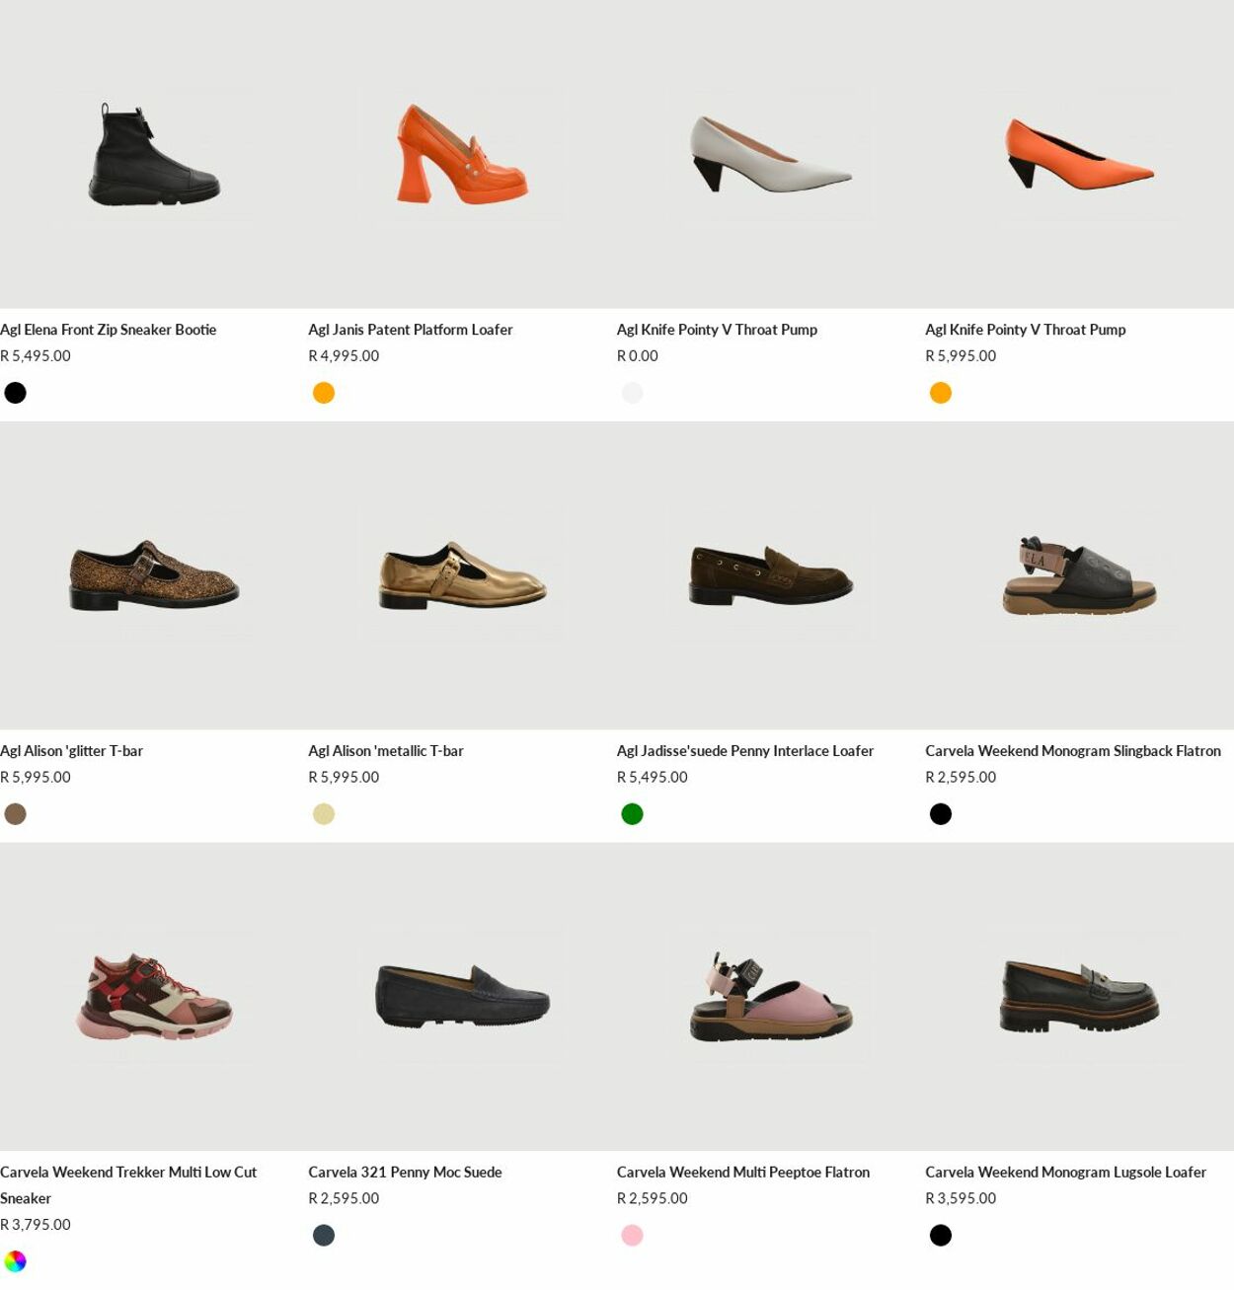Screen dimensions: 1234x1290
Task: View the black zip bootie image
Action: tap(154, 154)
